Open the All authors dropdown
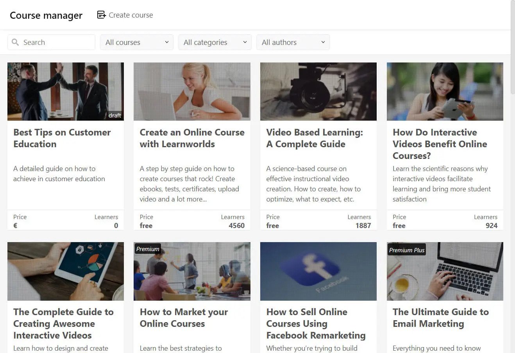The height and width of the screenshot is (353, 515). tap(293, 42)
